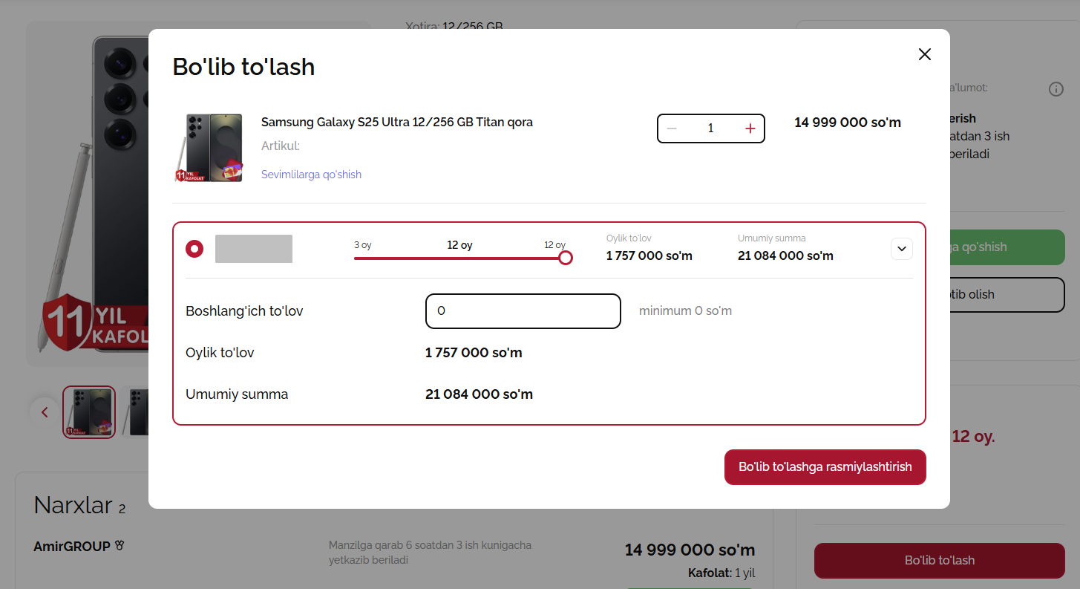The width and height of the screenshot is (1080, 589).
Task: Select the first gallery thumbnail image
Action: [x=89, y=411]
